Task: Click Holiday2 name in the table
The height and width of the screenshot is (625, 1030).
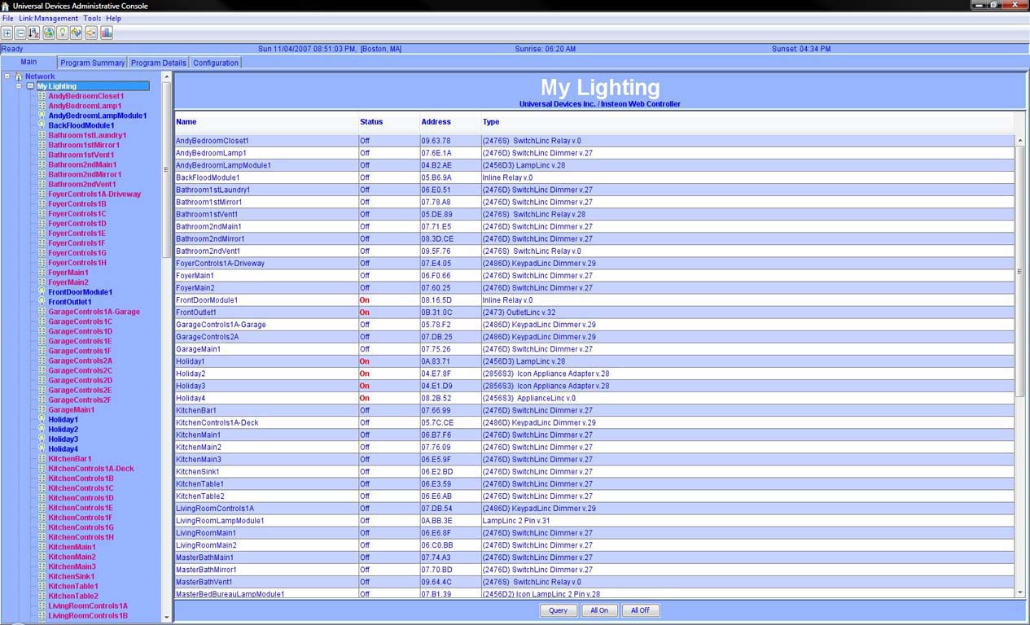Action: 191,374
